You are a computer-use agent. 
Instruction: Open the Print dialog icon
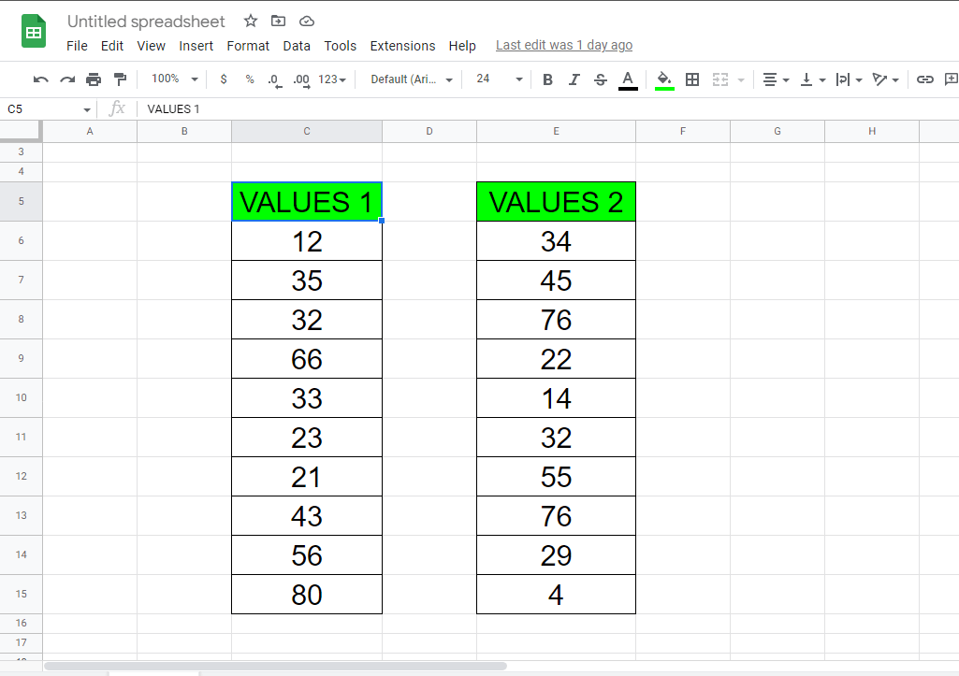(94, 79)
